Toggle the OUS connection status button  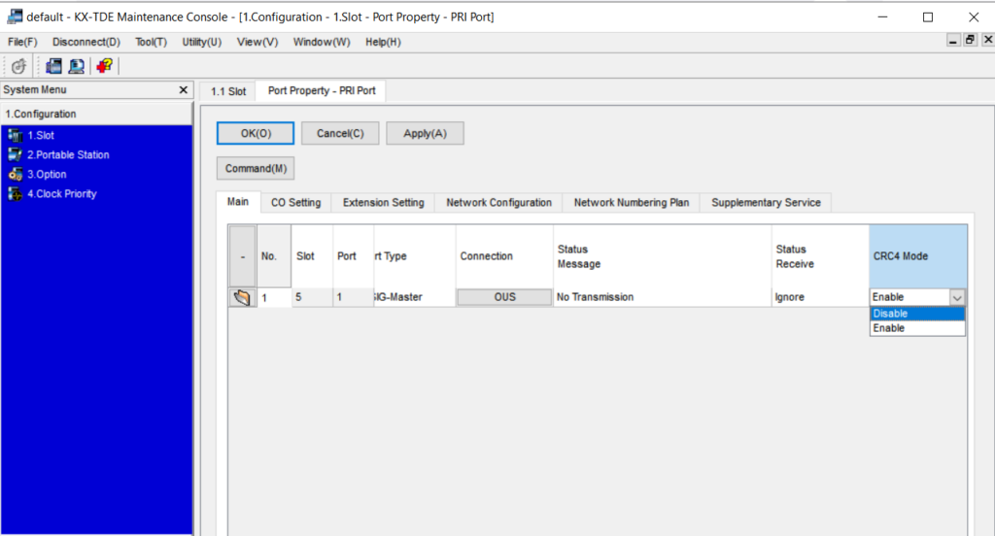click(x=504, y=297)
